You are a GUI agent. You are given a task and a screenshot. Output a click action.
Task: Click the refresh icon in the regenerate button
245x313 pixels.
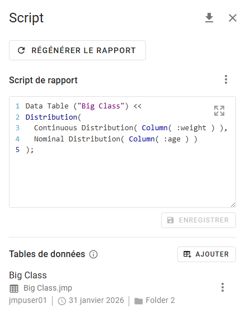pos(21,50)
